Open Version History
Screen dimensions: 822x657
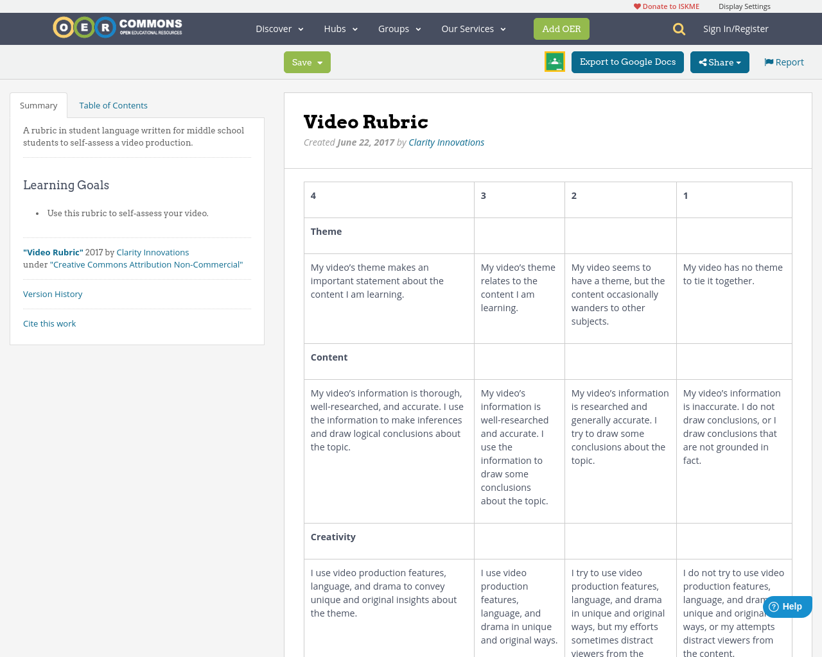coord(53,294)
